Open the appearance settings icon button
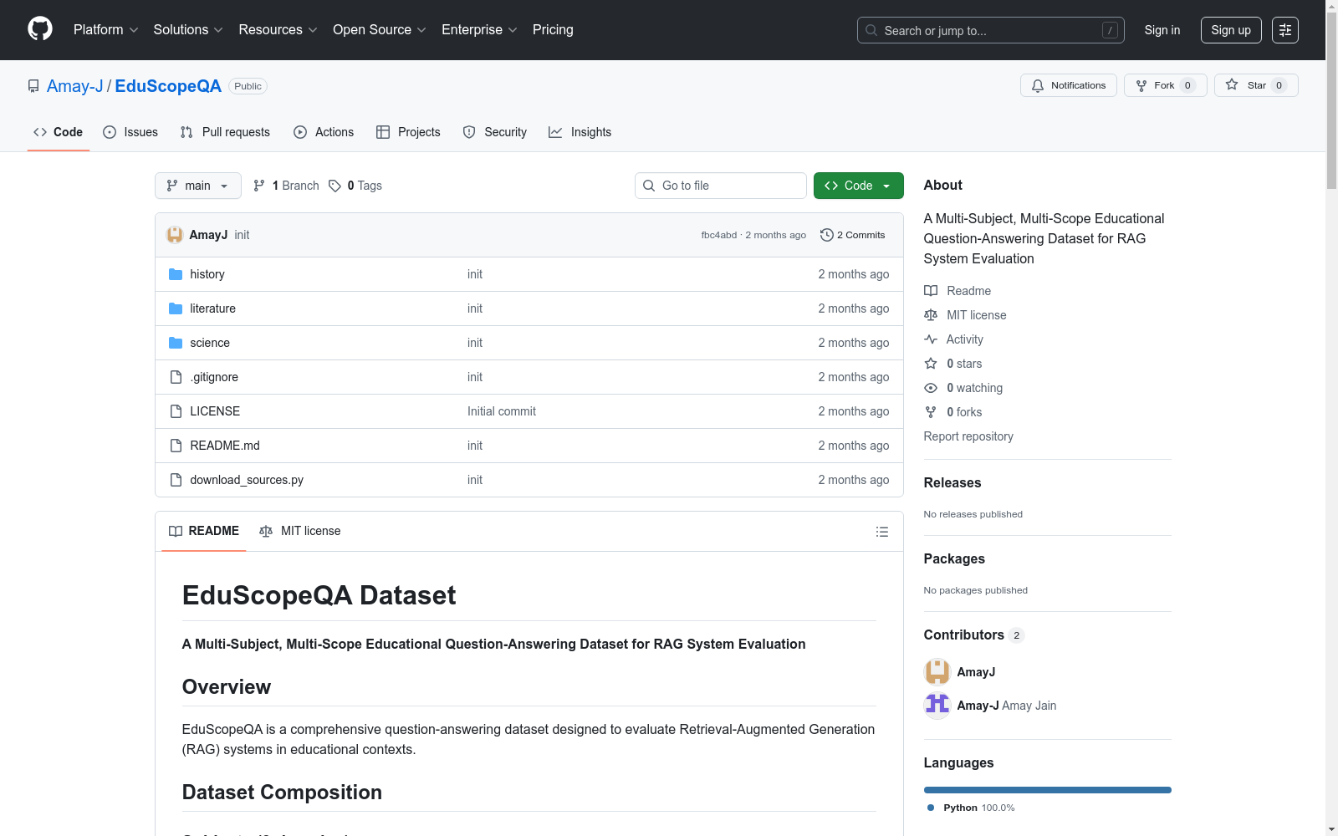Viewport: 1338px width, 836px height. [x=1285, y=30]
